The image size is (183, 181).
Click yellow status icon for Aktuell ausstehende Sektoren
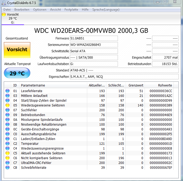pyautogui.click(x=7, y=153)
